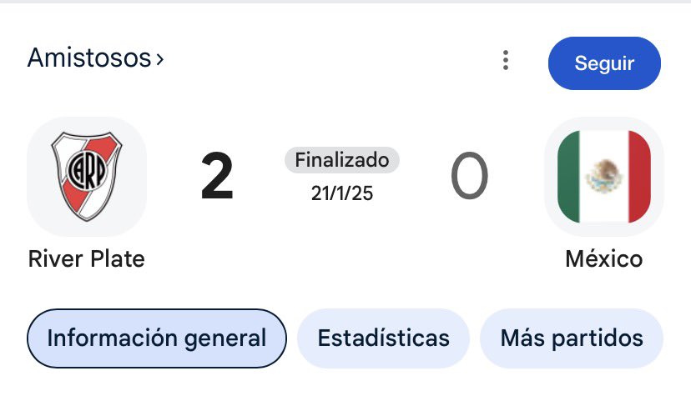Click the México team name
The image size is (691, 411).
coord(603,258)
